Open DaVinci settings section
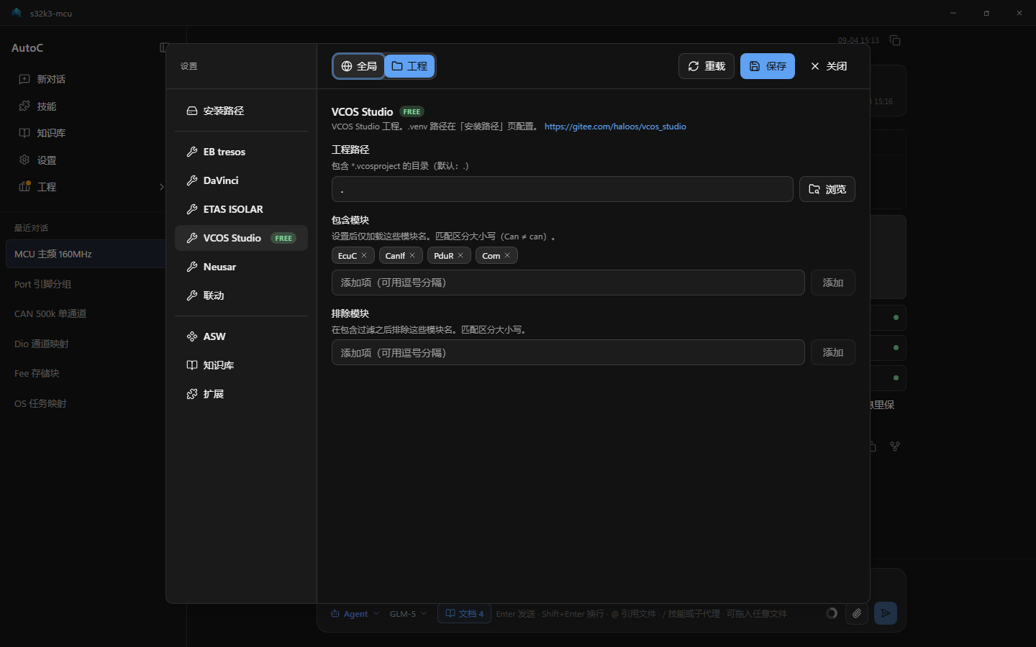 click(x=241, y=180)
